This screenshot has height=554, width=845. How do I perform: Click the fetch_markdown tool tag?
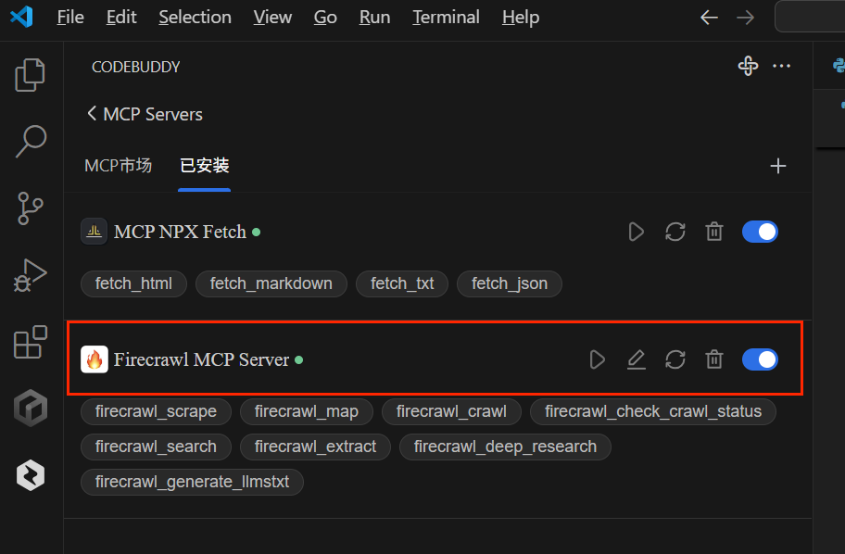(x=271, y=283)
